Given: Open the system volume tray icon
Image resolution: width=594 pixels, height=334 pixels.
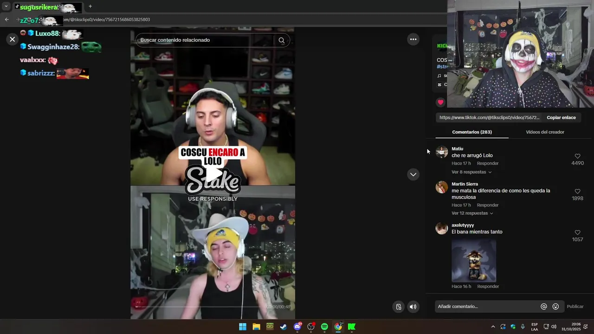Looking at the screenshot, I should (554, 327).
